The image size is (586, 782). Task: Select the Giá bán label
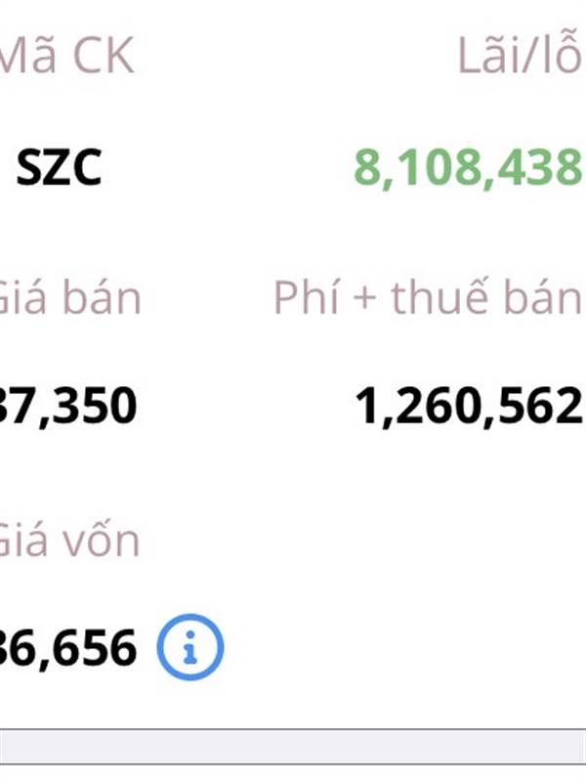[70, 299]
